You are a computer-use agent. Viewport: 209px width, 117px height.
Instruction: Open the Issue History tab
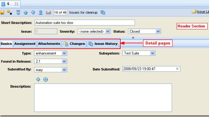[103, 44]
